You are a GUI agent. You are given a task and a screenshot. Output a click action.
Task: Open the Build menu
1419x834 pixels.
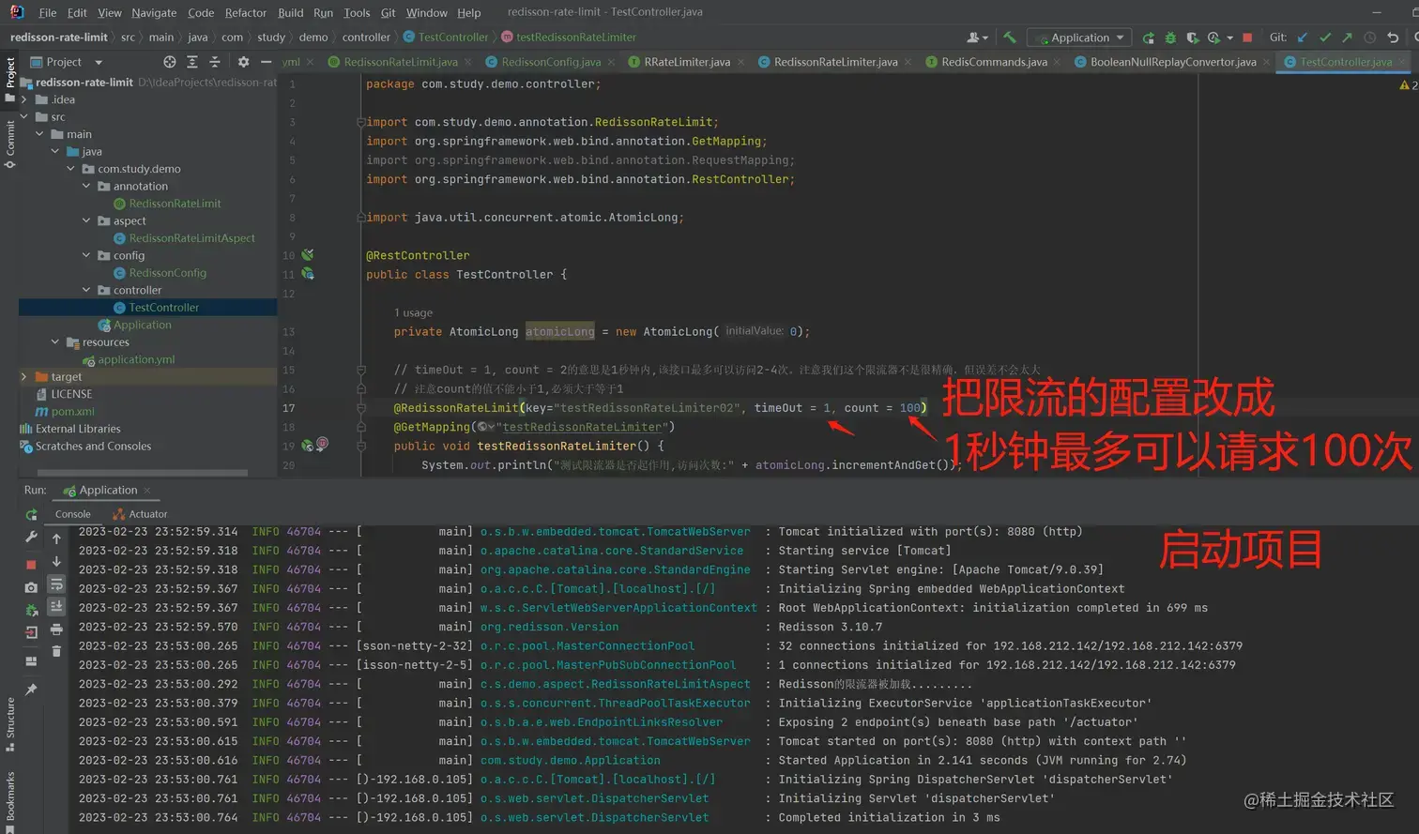click(291, 12)
